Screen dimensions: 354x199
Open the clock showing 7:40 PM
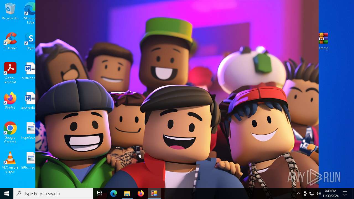tap(330, 193)
